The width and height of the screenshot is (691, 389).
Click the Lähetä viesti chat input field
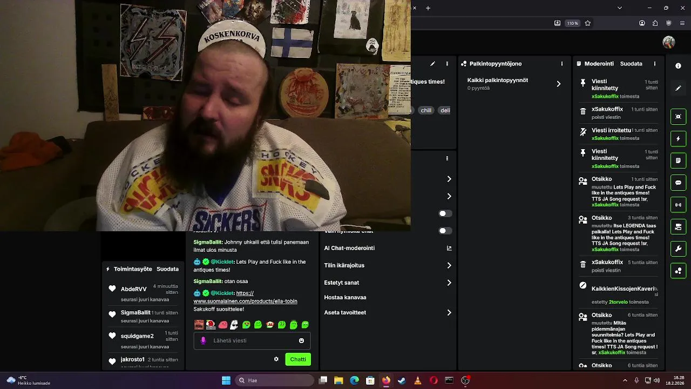click(x=252, y=340)
